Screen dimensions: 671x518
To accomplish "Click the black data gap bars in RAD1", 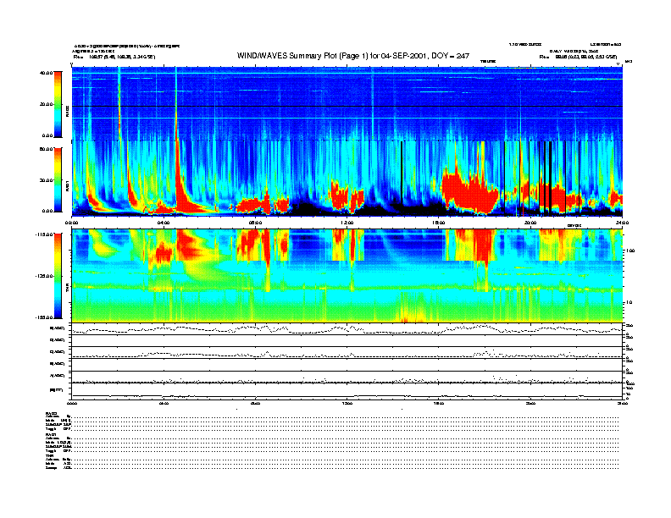I will tap(545, 174).
